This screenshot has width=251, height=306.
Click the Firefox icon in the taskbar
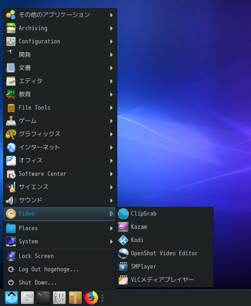(x=91, y=298)
